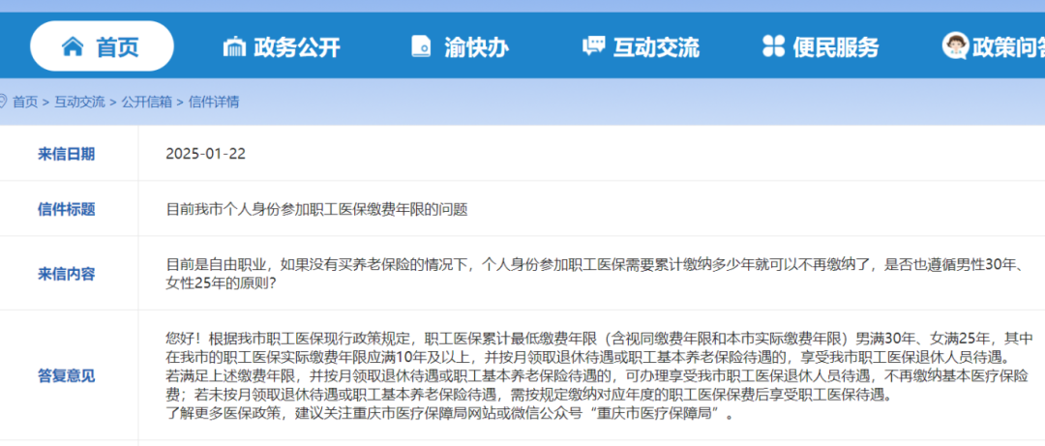Click the 信件标题 row label
The image size is (1045, 446).
[x=66, y=209]
